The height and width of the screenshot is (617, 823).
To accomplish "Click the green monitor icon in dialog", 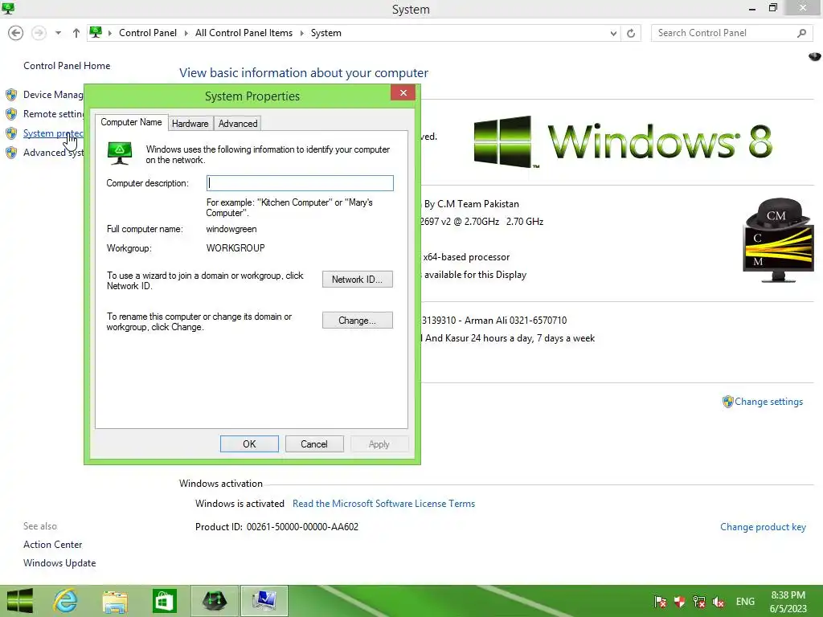I will [x=120, y=153].
